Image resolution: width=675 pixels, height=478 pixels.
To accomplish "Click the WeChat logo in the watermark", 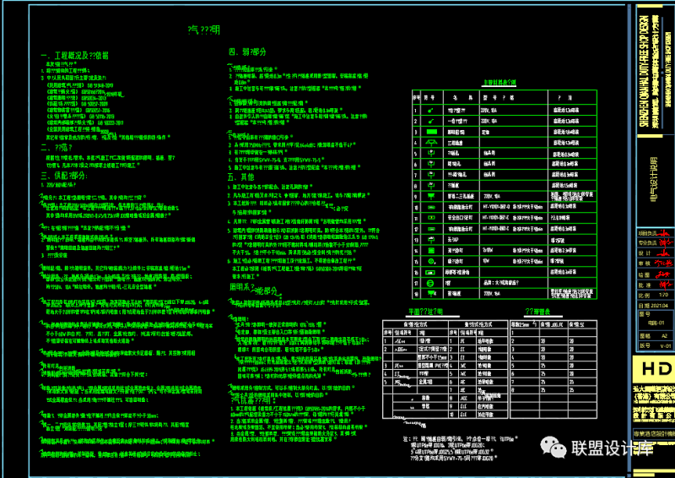I will 555,448.
